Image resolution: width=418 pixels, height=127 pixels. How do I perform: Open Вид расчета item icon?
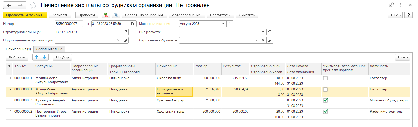(x=270, y=32)
